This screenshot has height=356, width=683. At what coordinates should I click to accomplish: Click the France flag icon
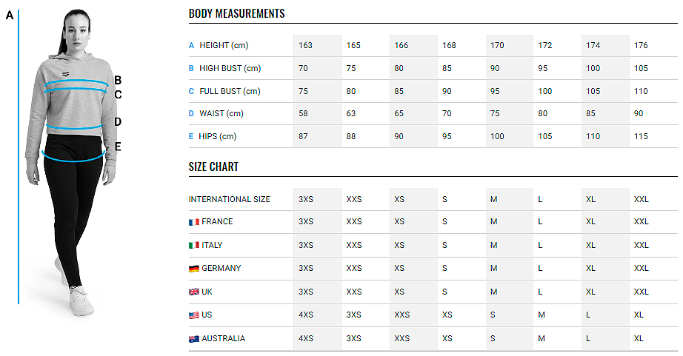coord(194,222)
